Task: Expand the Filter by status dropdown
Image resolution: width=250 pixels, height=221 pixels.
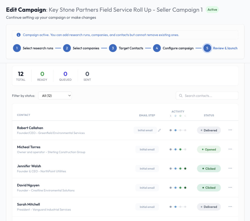Action: click(55, 95)
